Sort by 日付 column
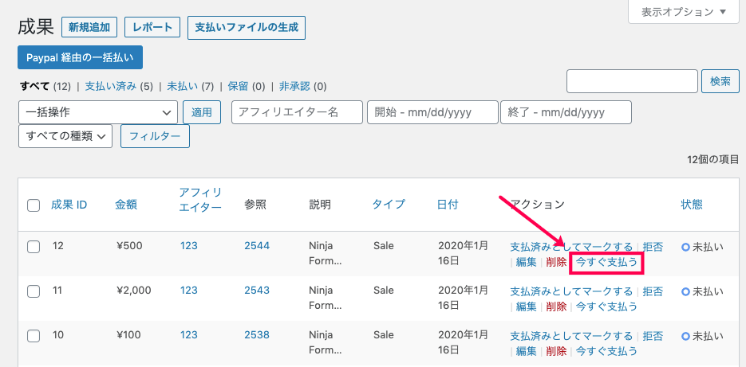This screenshot has height=367, width=746. pos(448,205)
